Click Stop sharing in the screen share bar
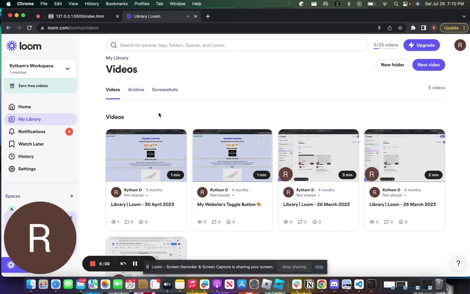Image resolution: width=470 pixels, height=294 pixels. [x=294, y=267]
